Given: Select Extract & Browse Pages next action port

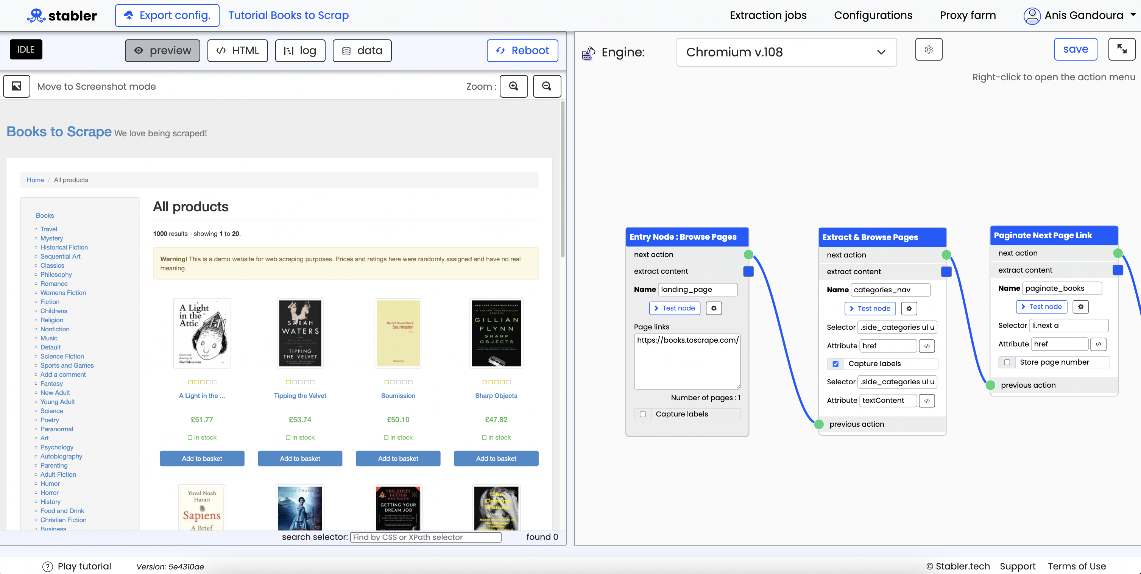Looking at the screenshot, I should [946, 255].
